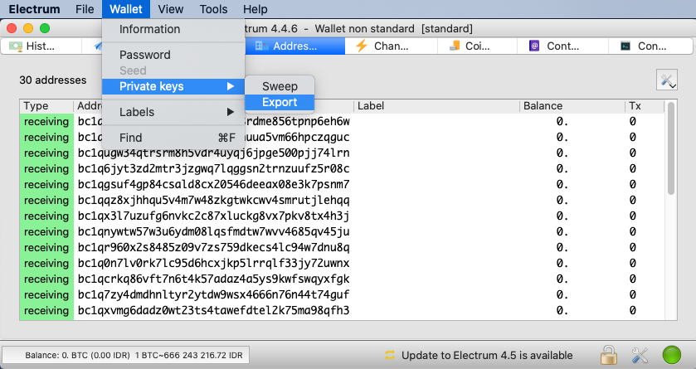Viewport: 696px width, 369px height.
Task: Click Export in the Private keys submenu
Action: pyautogui.click(x=280, y=102)
